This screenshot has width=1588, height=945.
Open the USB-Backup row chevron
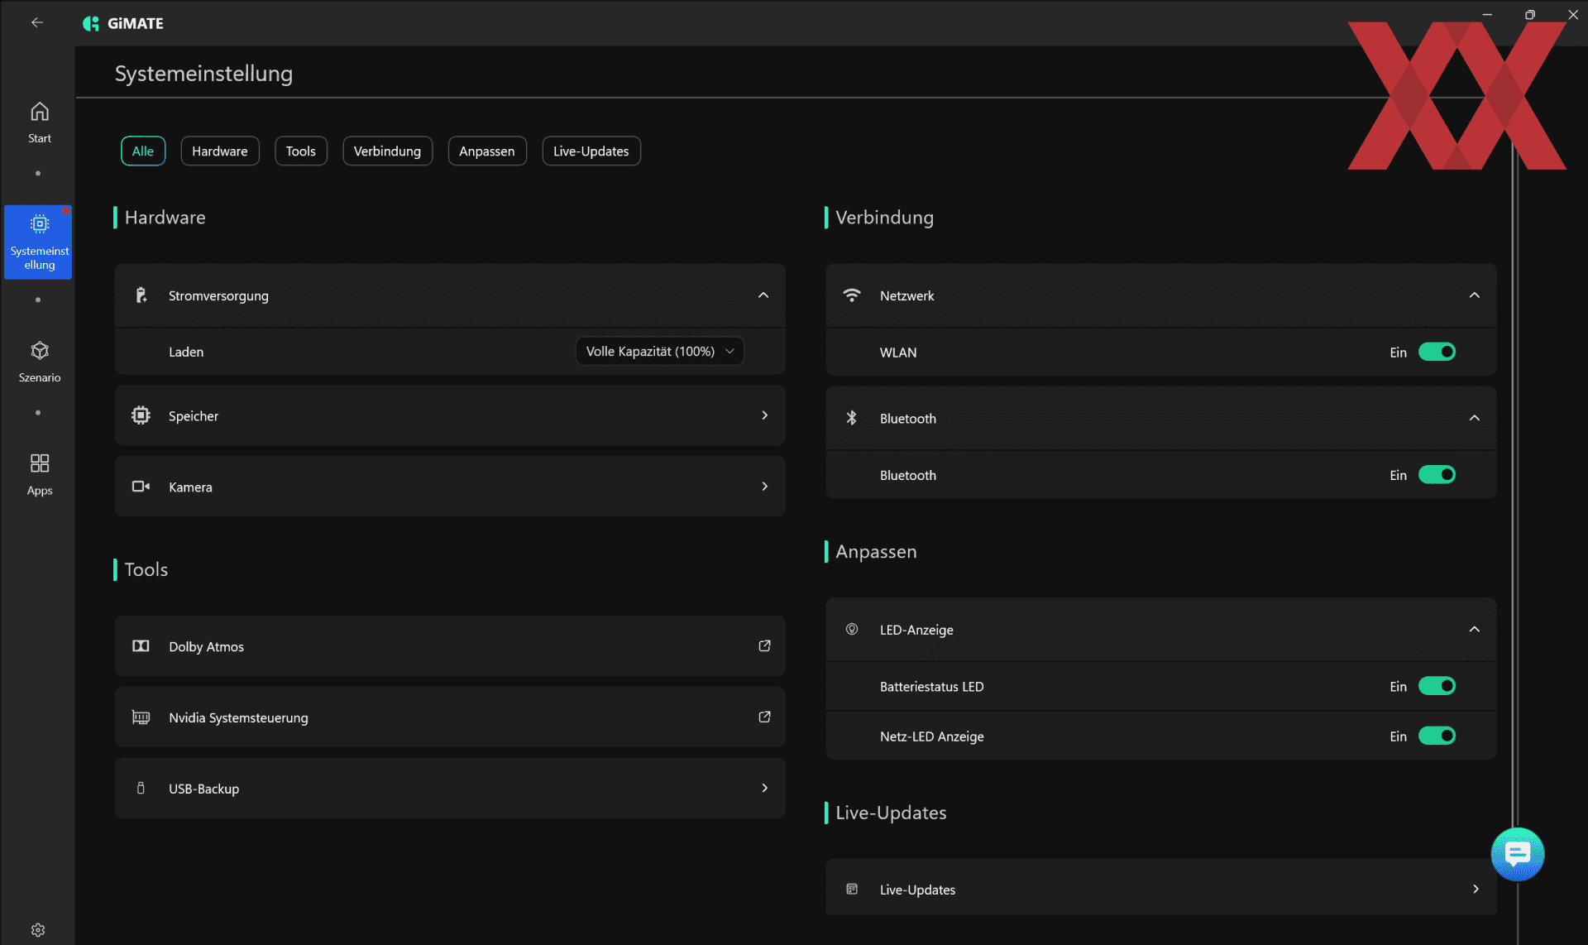point(765,789)
